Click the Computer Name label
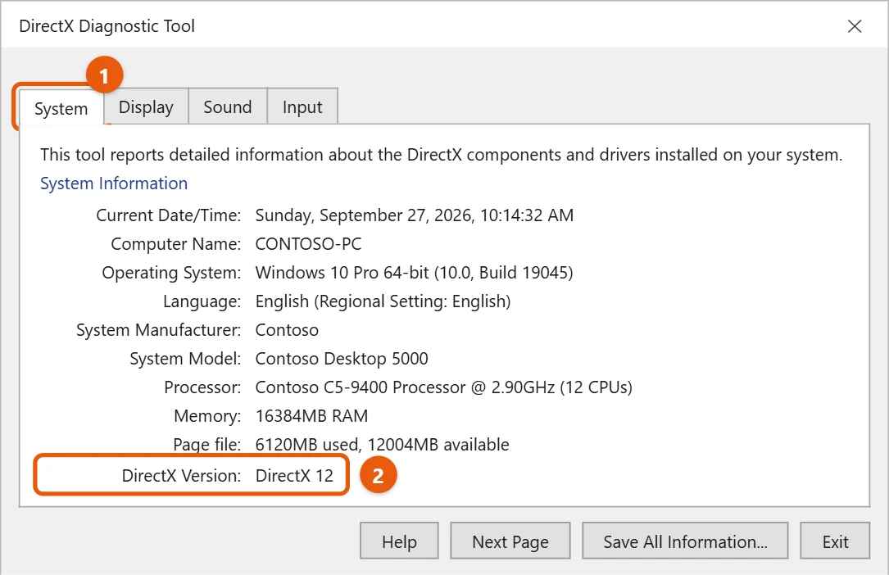 (x=176, y=243)
